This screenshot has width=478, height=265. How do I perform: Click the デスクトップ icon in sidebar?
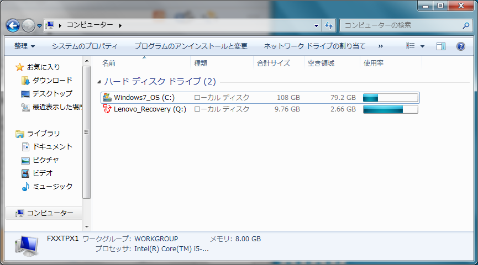coord(25,94)
